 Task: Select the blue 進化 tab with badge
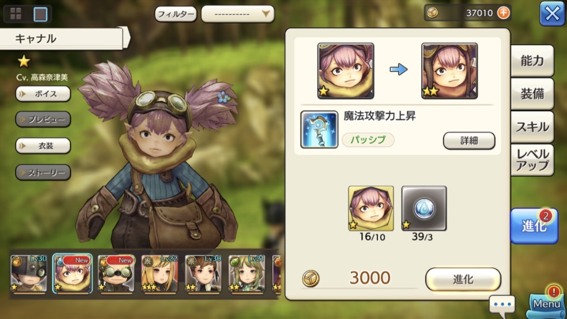point(534,225)
